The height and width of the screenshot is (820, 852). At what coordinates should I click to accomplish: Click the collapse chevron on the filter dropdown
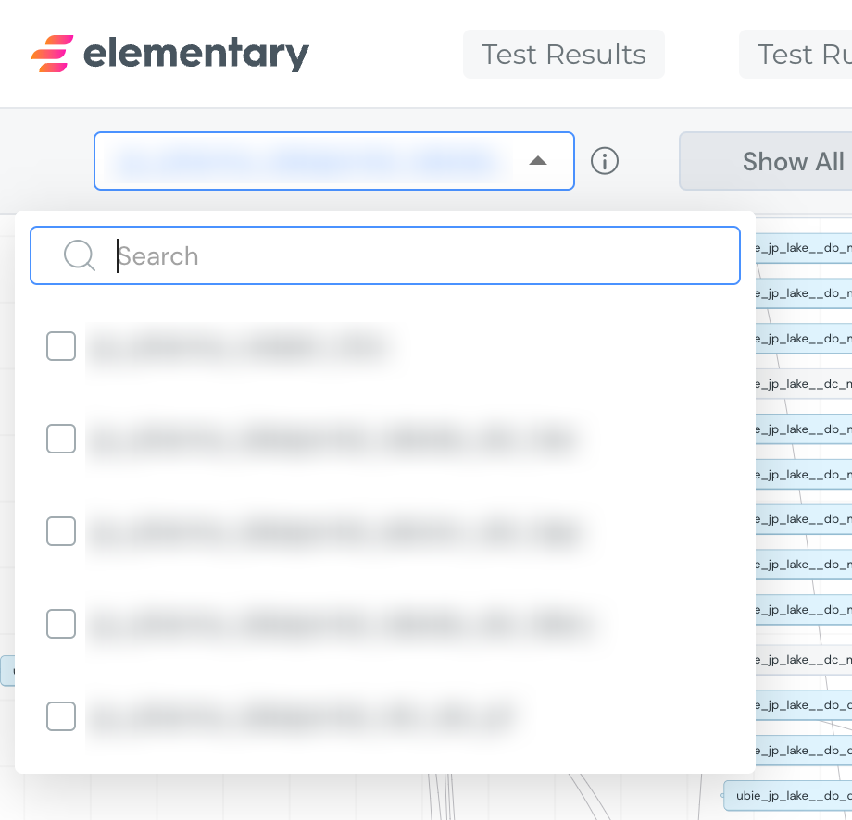coord(539,160)
